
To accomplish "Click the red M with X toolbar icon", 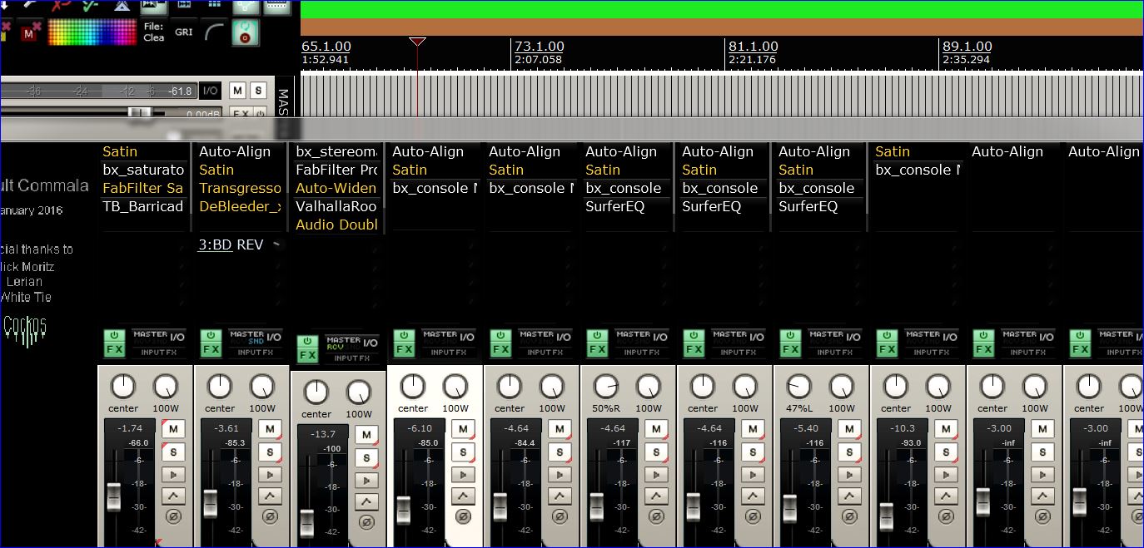I will pyautogui.click(x=30, y=32).
